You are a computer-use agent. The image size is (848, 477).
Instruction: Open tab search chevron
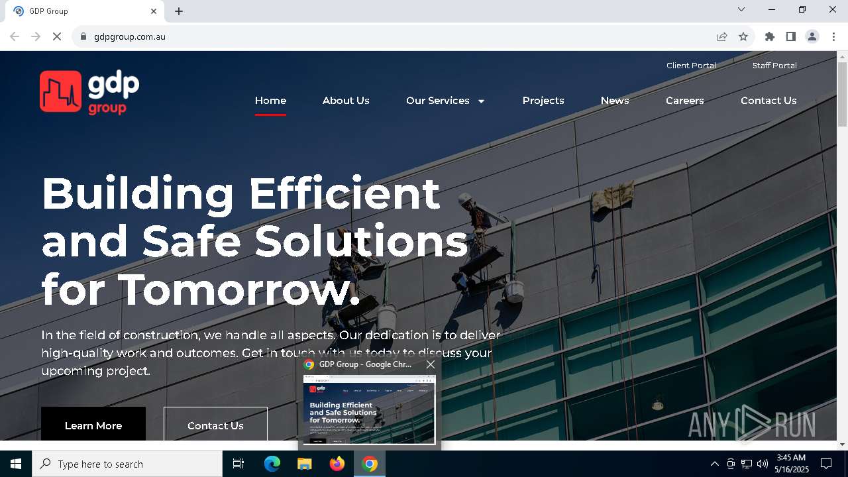(741, 9)
